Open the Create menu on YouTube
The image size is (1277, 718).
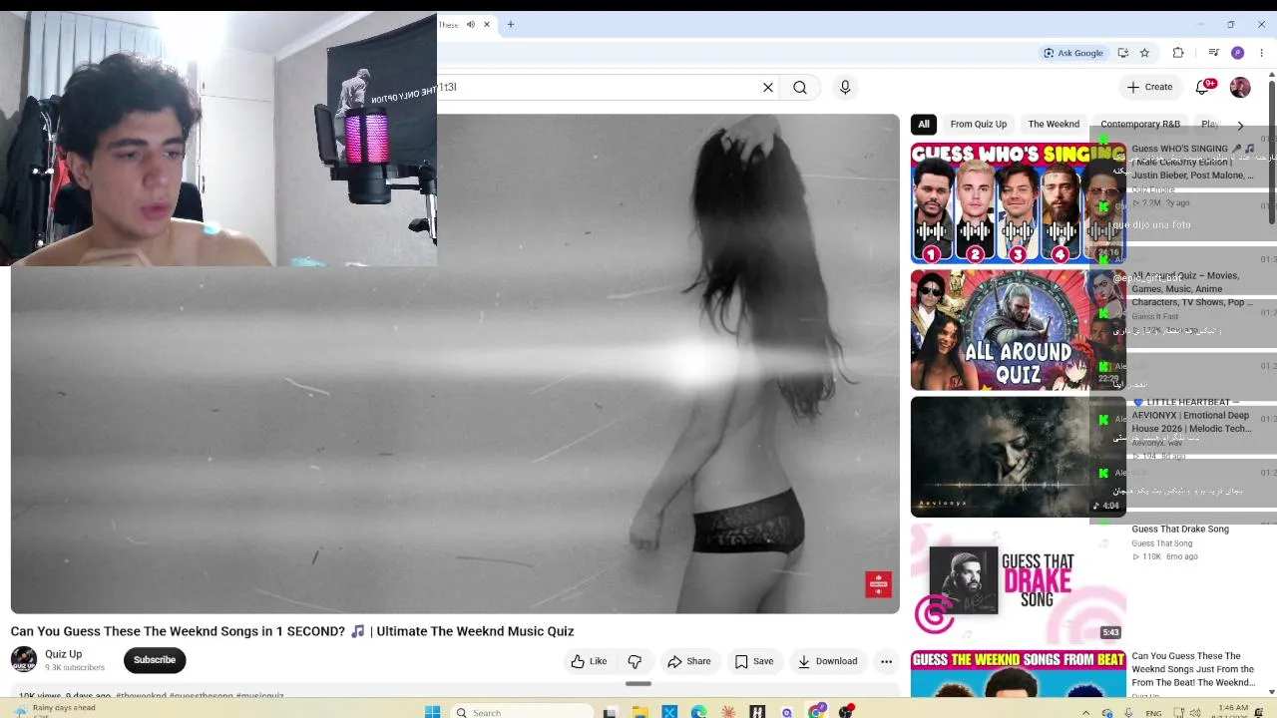tap(1149, 87)
